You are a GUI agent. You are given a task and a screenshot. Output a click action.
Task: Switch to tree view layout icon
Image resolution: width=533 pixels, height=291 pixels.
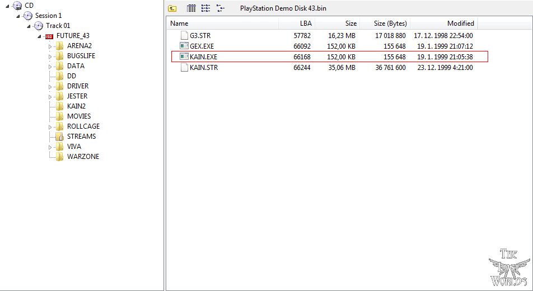tap(221, 8)
